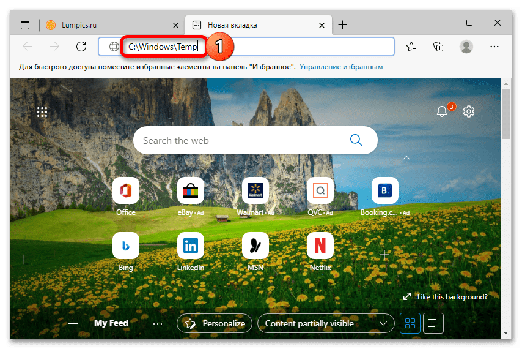Open the app launcher grid icon
This screenshot has width=522, height=349.
coord(42,111)
